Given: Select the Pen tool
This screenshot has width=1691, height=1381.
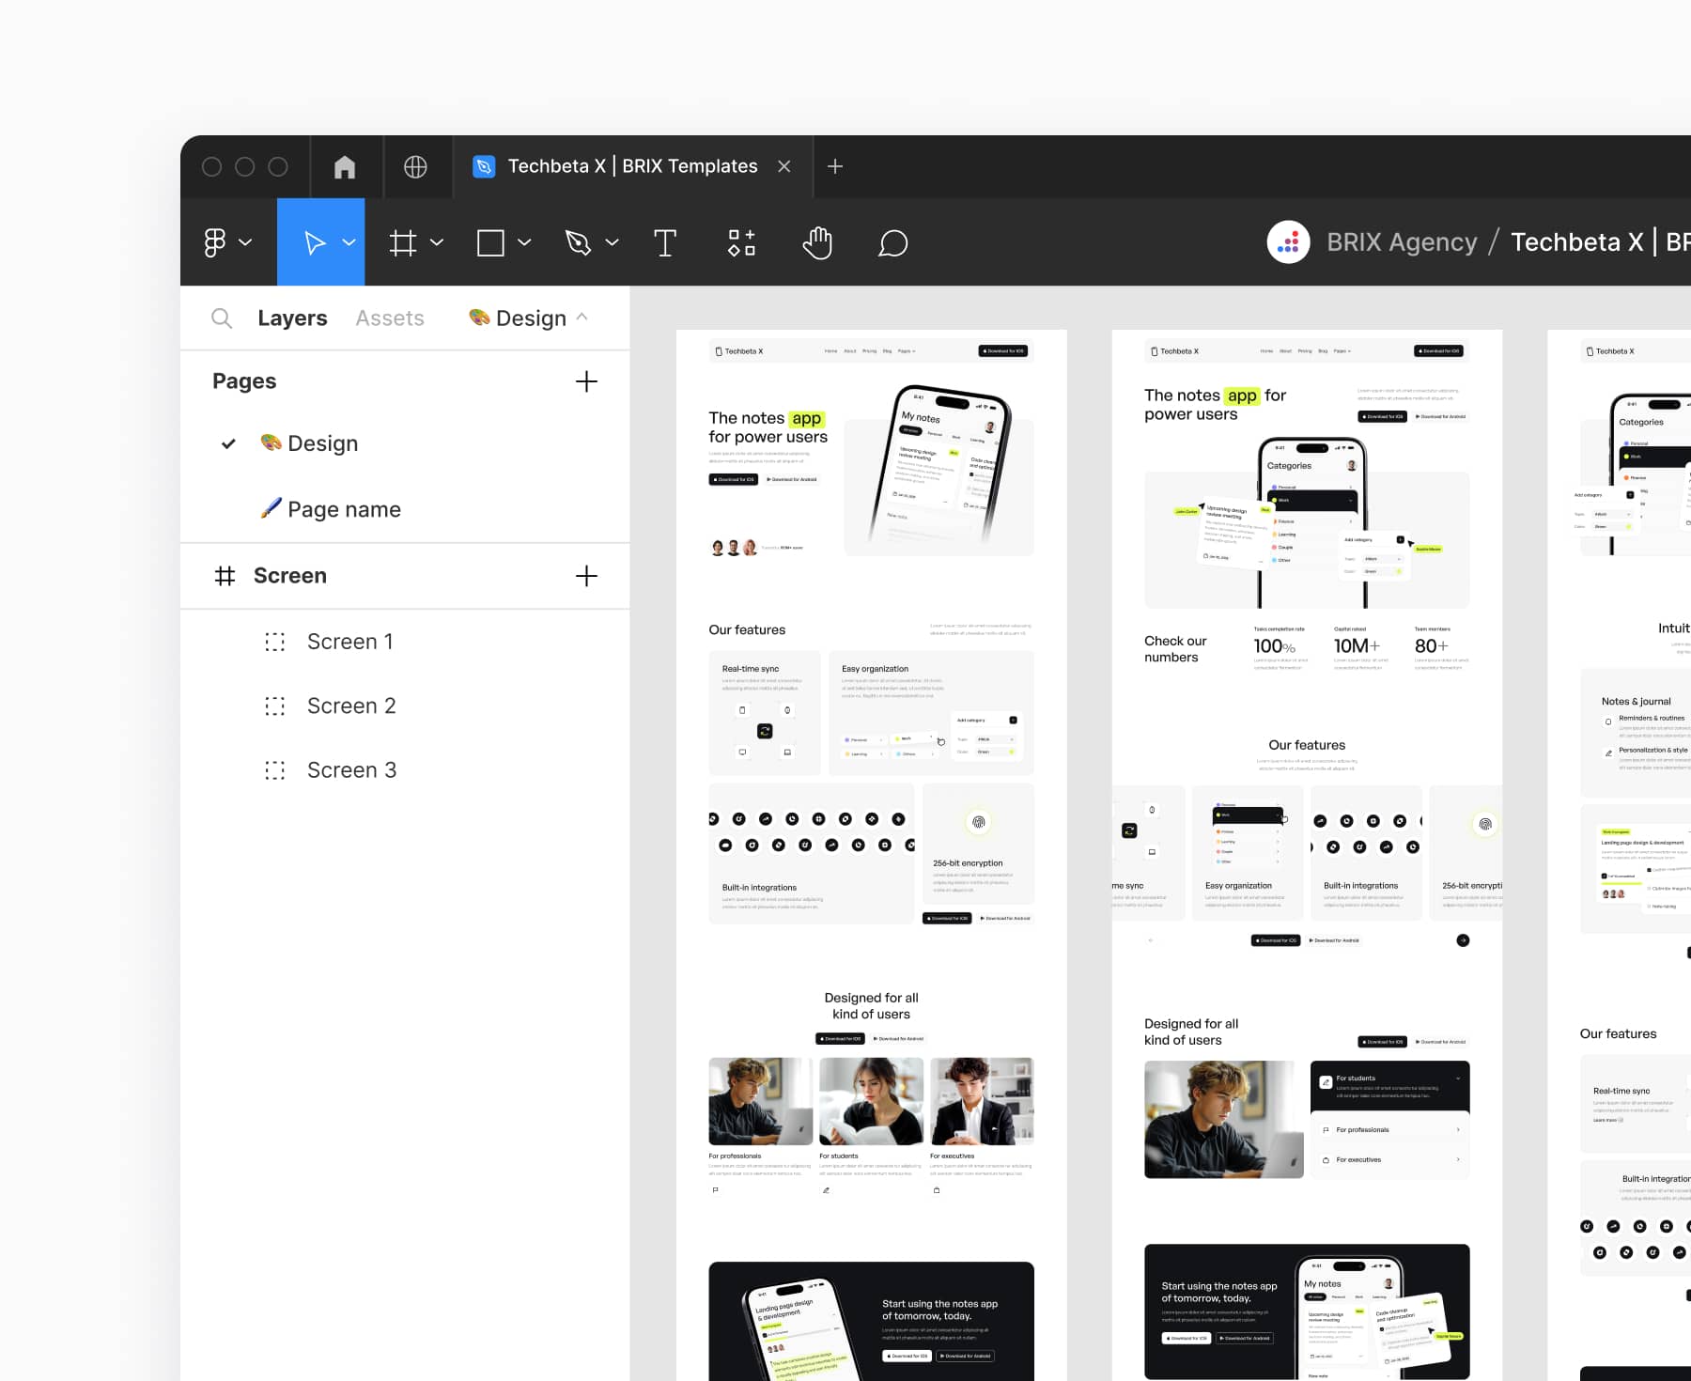Looking at the screenshot, I should (x=580, y=242).
